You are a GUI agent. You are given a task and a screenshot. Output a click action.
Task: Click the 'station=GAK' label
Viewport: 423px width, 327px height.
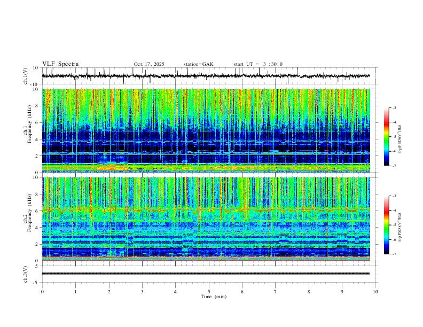click(x=198, y=64)
